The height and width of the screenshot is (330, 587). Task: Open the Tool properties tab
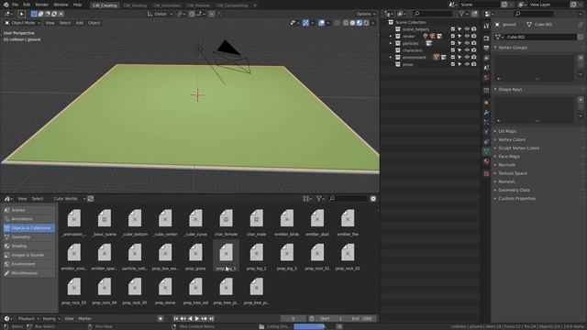(486, 27)
